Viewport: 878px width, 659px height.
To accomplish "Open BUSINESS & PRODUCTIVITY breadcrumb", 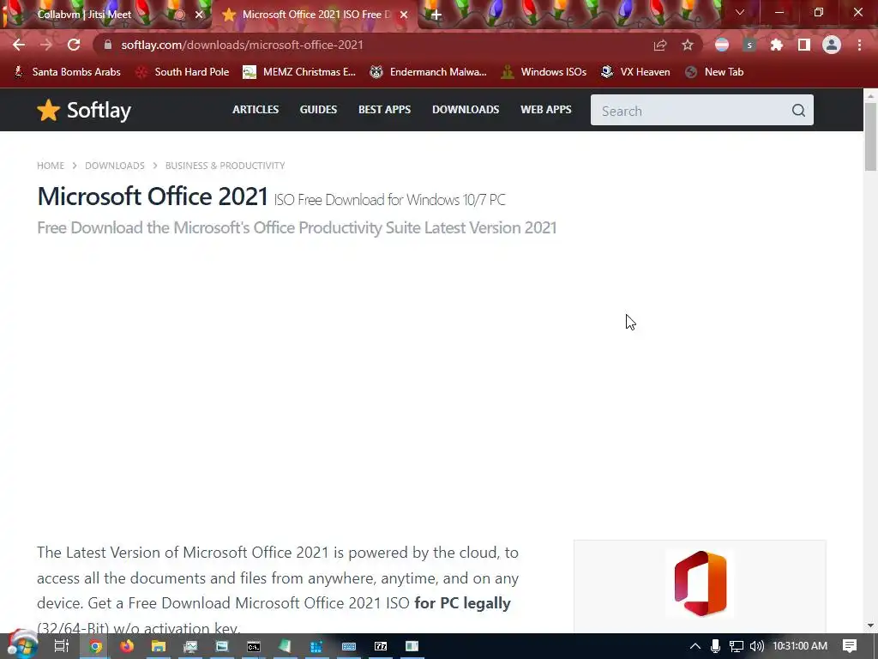I will 226,166.
